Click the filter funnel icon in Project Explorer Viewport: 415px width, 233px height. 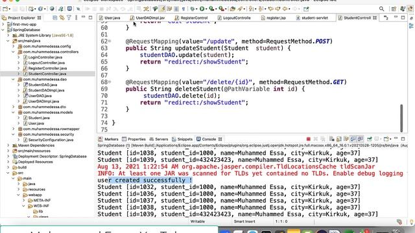click(69, 17)
